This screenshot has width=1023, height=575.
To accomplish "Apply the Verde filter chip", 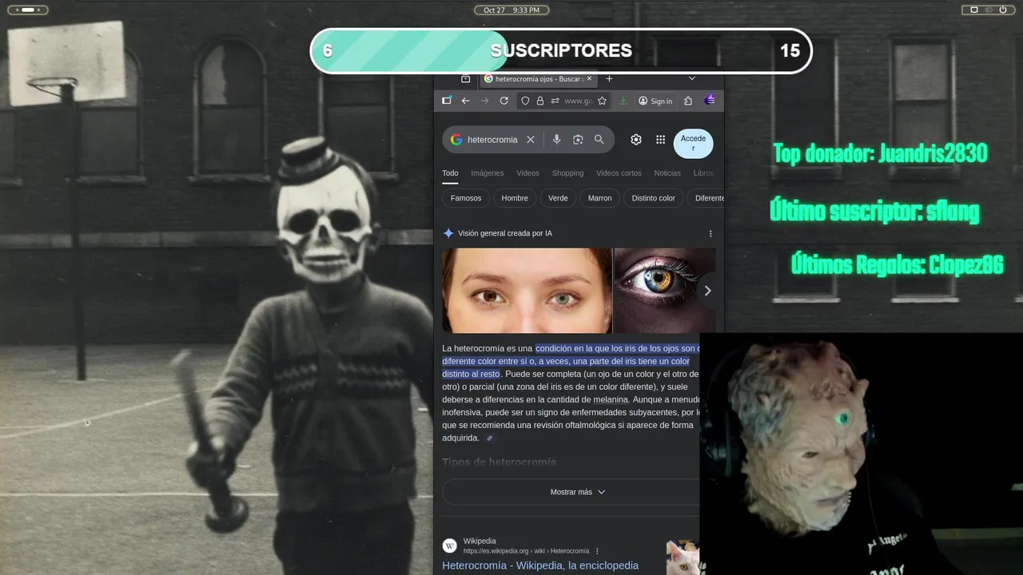I will point(558,198).
